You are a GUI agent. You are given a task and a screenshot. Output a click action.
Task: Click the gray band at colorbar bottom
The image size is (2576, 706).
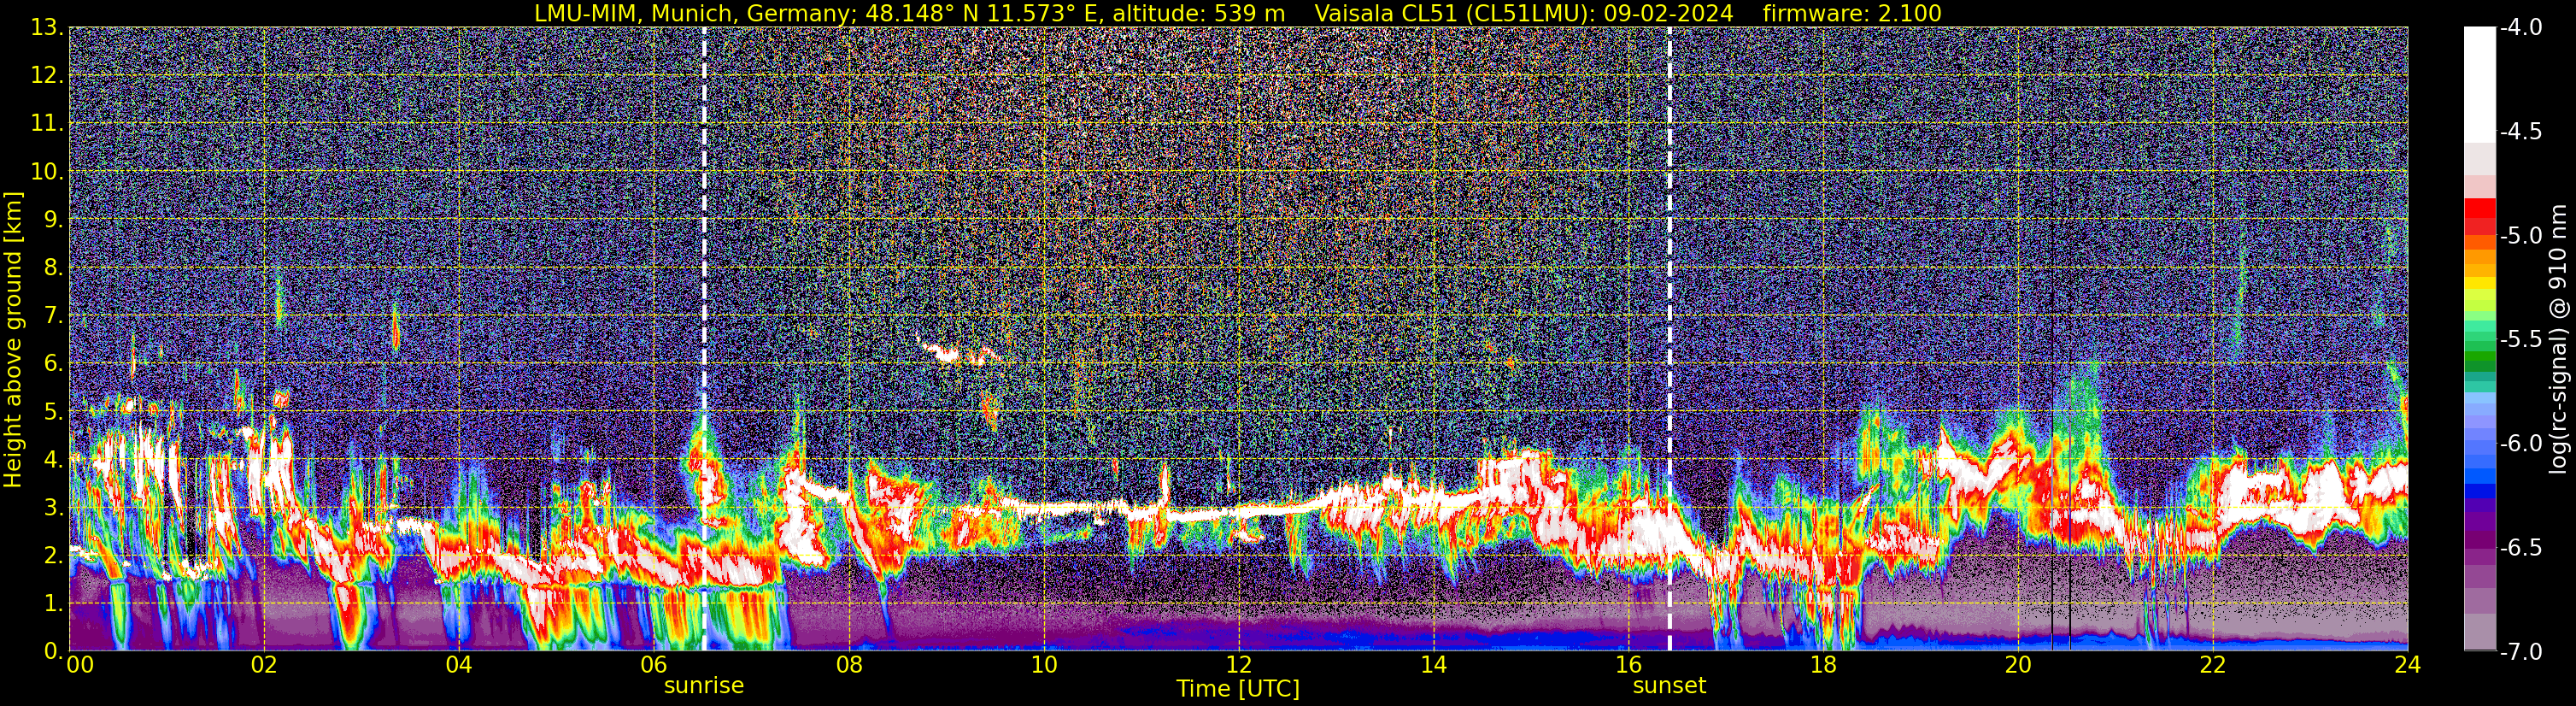(2480, 631)
